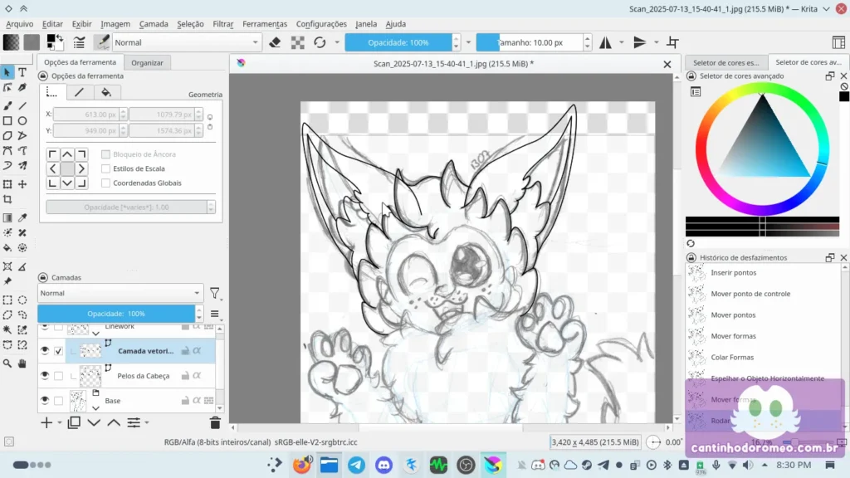The image size is (850, 478).
Task: Select the Gradient tool
Action: [x=7, y=218]
